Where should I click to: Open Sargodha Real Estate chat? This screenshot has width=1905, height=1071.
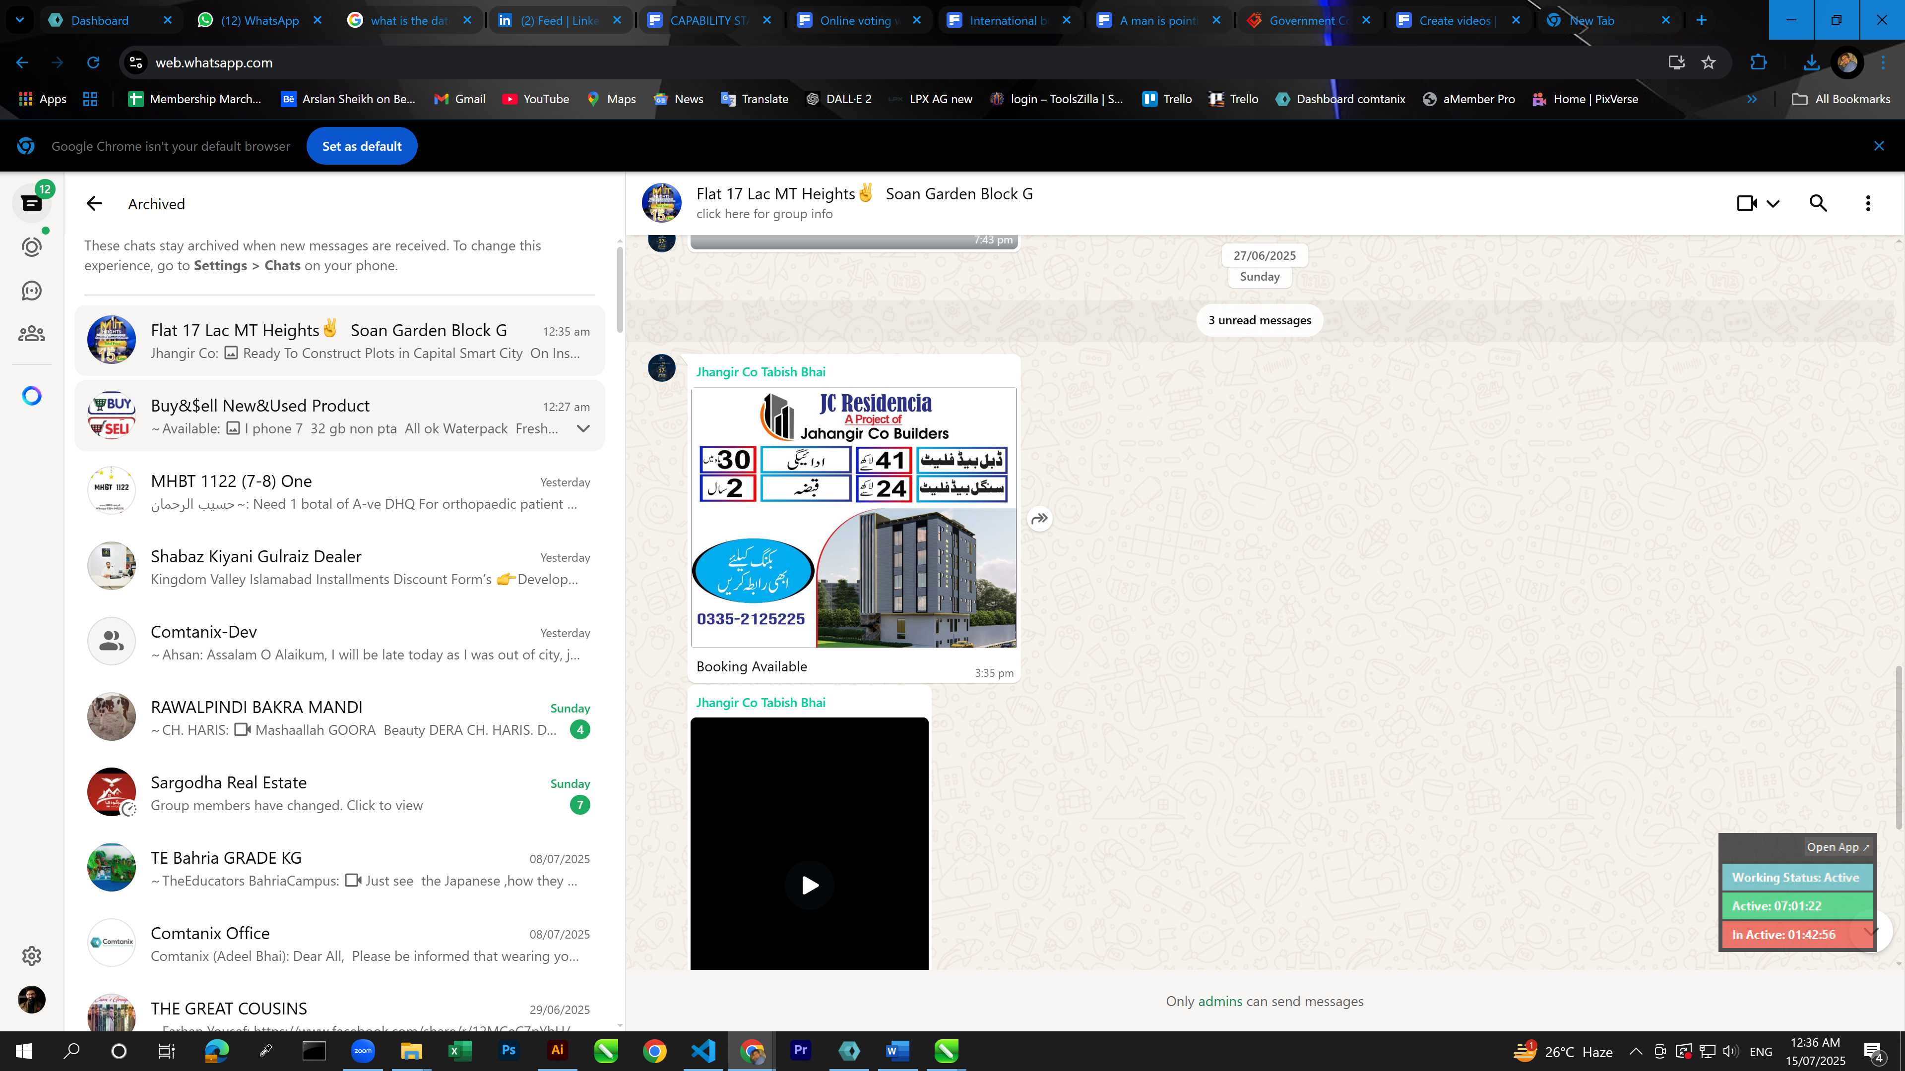pyautogui.click(x=339, y=793)
